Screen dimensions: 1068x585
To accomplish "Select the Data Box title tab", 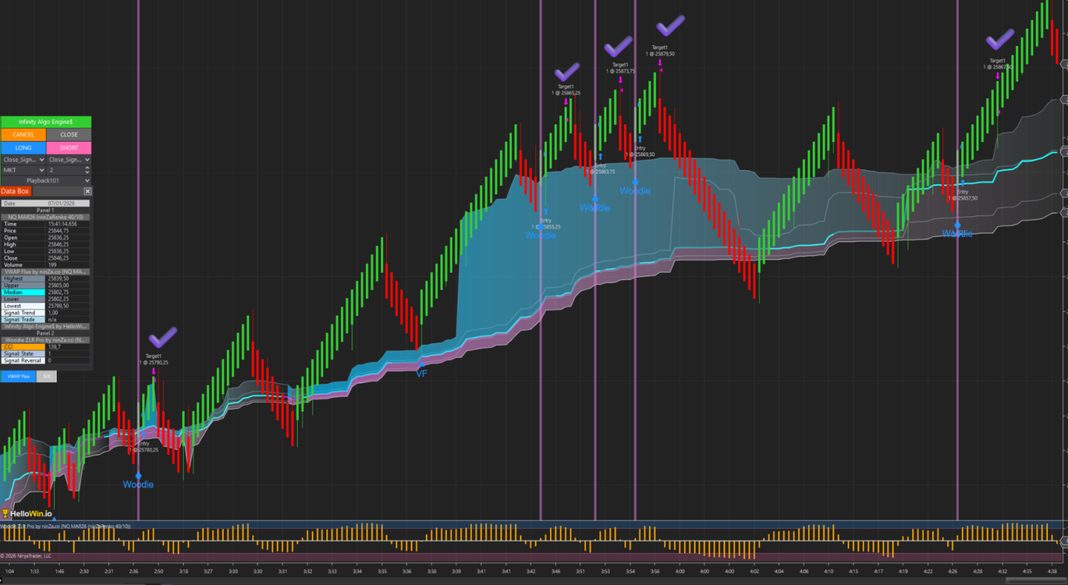I will click(15, 191).
